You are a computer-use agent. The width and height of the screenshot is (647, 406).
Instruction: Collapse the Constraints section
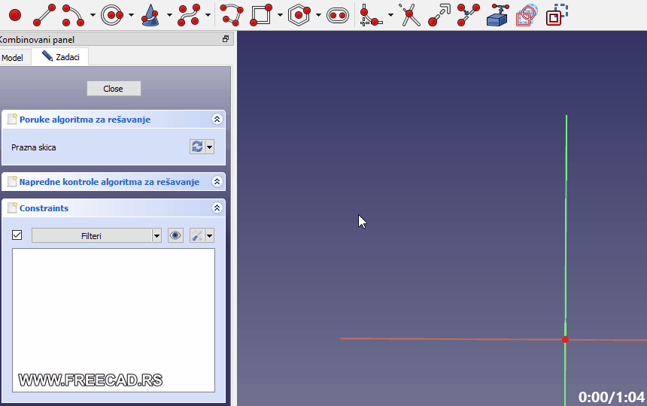(217, 208)
